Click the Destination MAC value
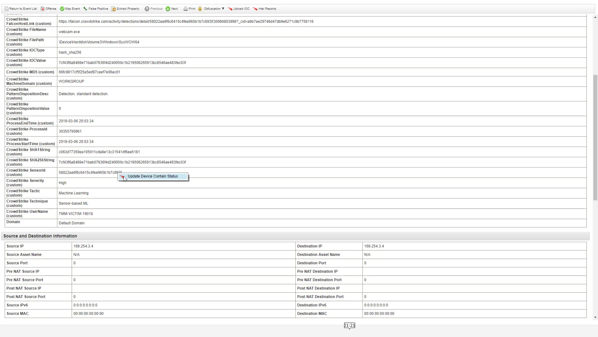The width and height of the screenshot is (598, 337). point(379,313)
